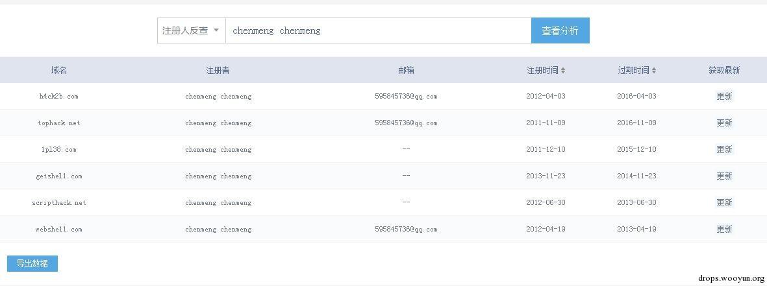Sort by 注册时间 using sort arrows icon

click(563, 70)
